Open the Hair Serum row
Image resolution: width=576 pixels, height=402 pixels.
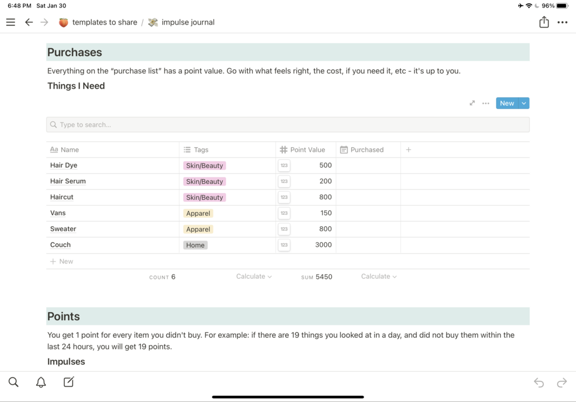tap(68, 181)
